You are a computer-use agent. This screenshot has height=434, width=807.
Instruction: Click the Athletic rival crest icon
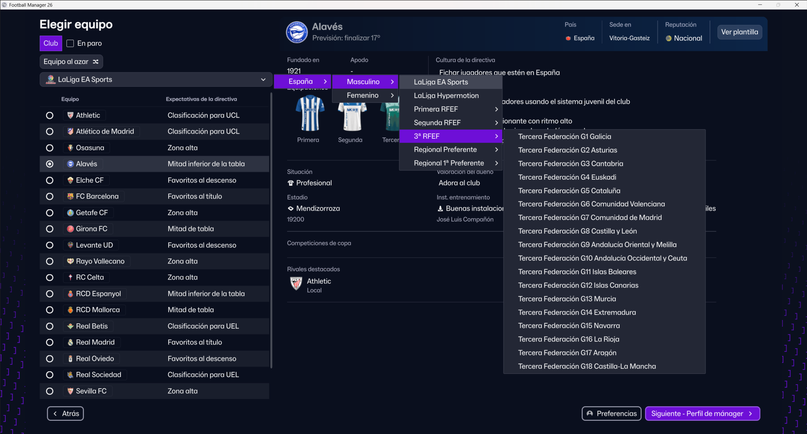pyautogui.click(x=296, y=283)
